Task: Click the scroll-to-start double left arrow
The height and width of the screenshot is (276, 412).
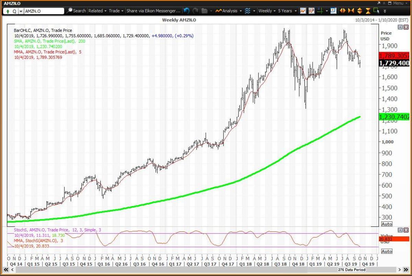Action: click(6, 270)
